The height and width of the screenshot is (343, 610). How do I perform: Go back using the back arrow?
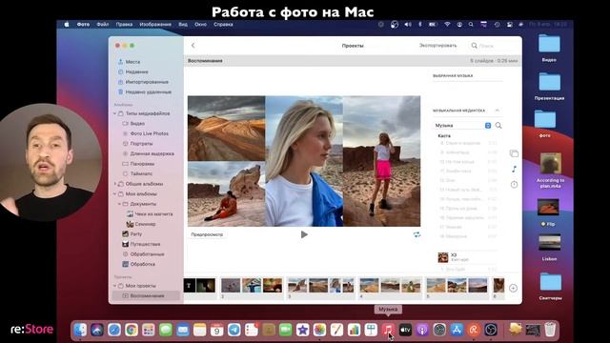coord(193,46)
